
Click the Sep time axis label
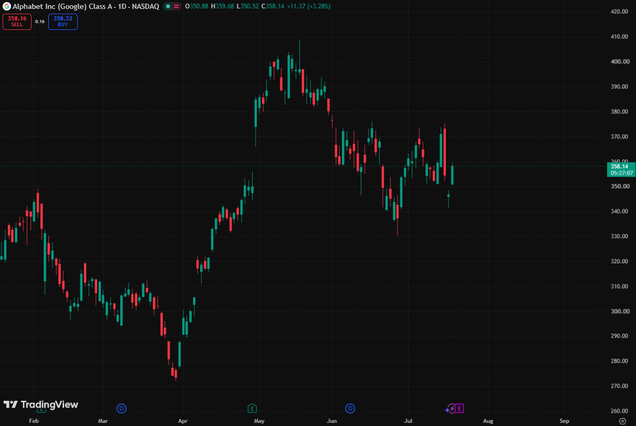pyautogui.click(x=565, y=421)
